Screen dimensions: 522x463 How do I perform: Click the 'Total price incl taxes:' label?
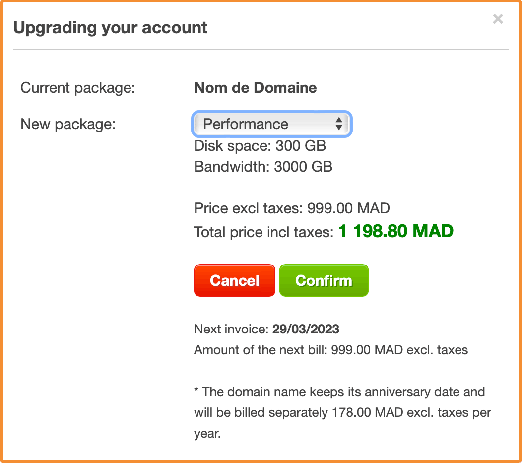coord(263,232)
